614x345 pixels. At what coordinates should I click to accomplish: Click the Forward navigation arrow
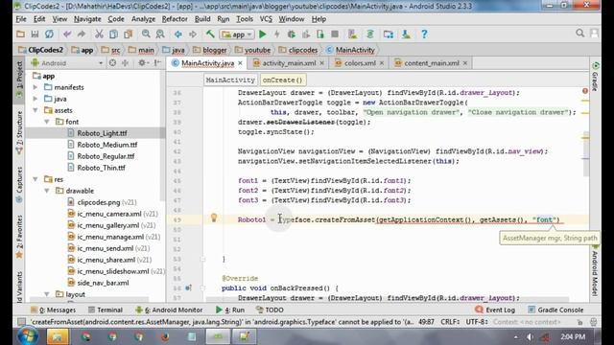(192, 34)
